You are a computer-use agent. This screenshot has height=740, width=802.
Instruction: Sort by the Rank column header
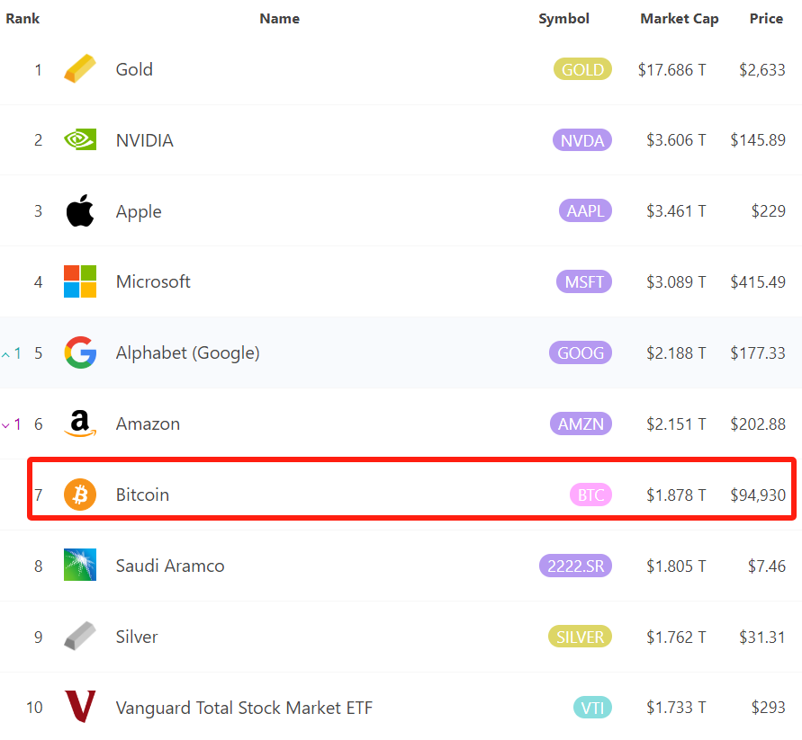23,18
